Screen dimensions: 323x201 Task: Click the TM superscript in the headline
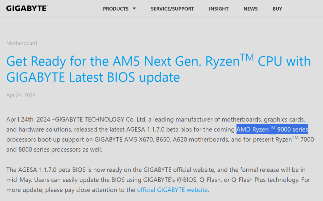point(247,57)
